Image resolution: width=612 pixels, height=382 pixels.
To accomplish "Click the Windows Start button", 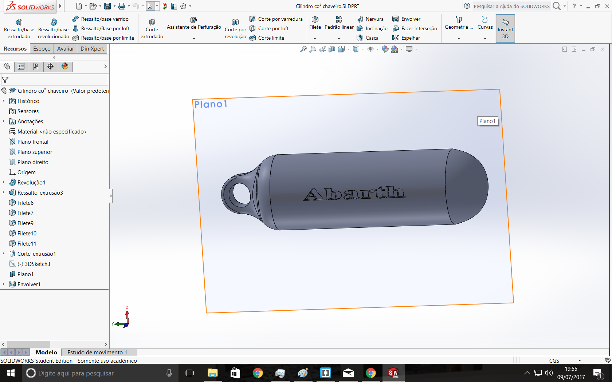I will (11, 373).
